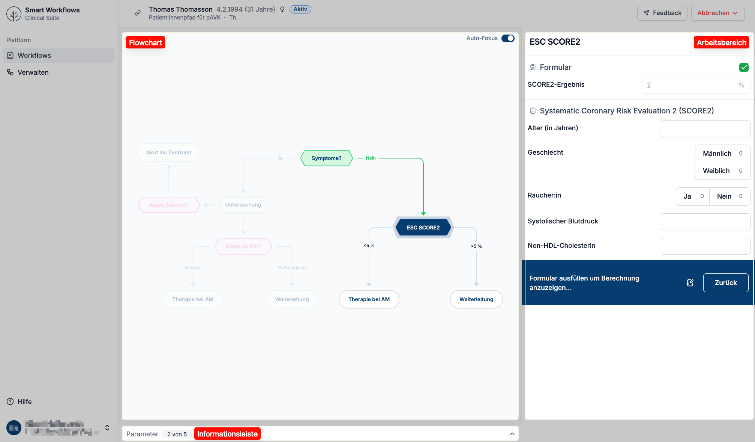The image size is (755, 442).
Task: Click the SCORE2 calculator section icon
Action: pos(533,111)
